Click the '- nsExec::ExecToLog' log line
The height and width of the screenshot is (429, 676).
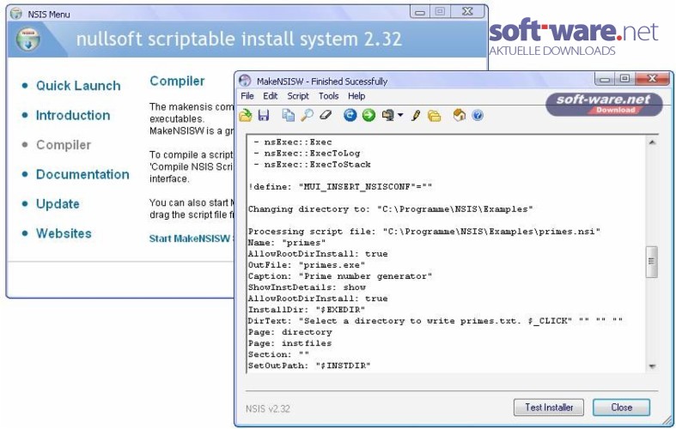(307, 154)
